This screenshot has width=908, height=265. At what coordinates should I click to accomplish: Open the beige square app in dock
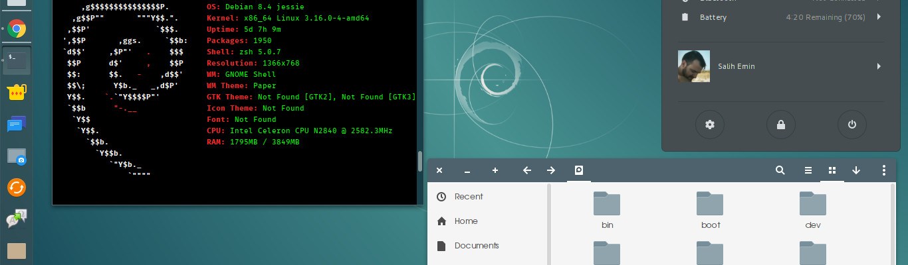[x=17, y=251]
